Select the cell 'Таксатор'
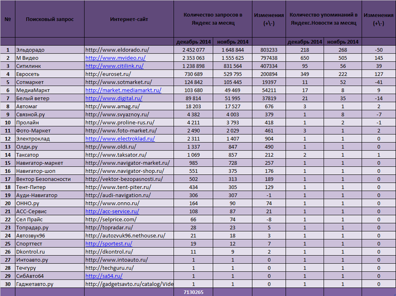The image size is (396, 296). 49,155
